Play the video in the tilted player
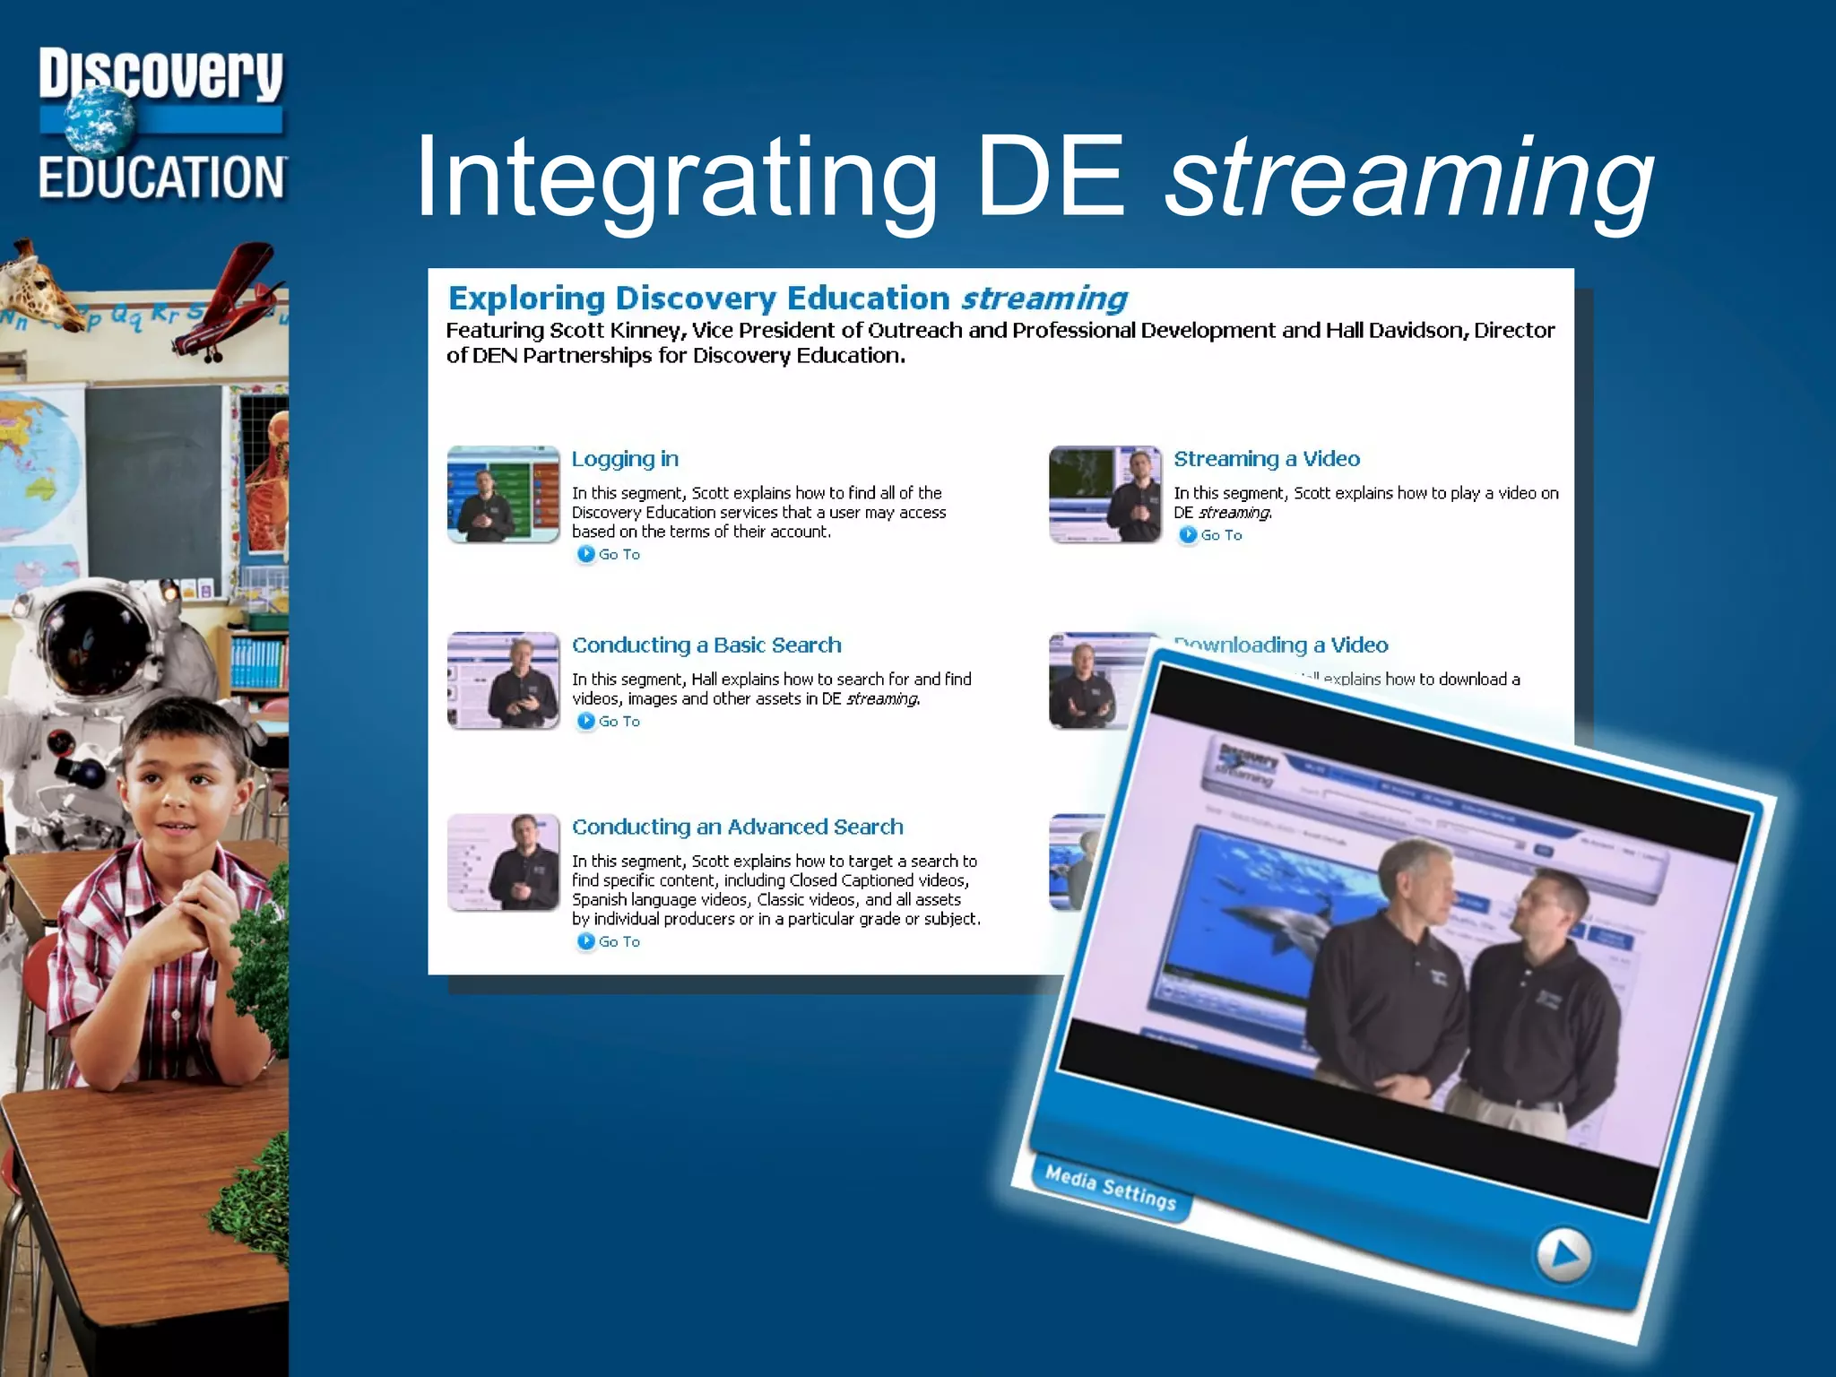Viewport: 1836px width, 1377px height. [x=1563, y=1254]
